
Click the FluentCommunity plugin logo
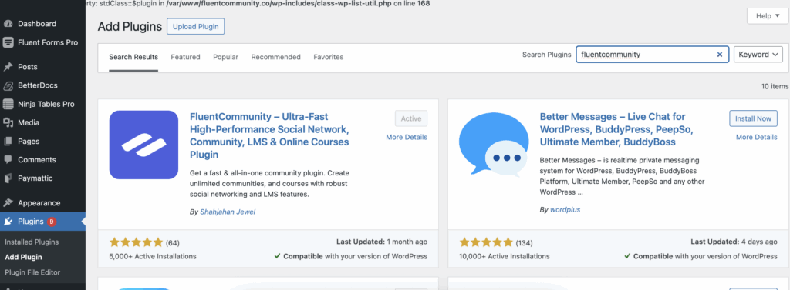click(x=143, y=145)
